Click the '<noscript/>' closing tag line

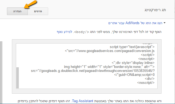point(146,83)
